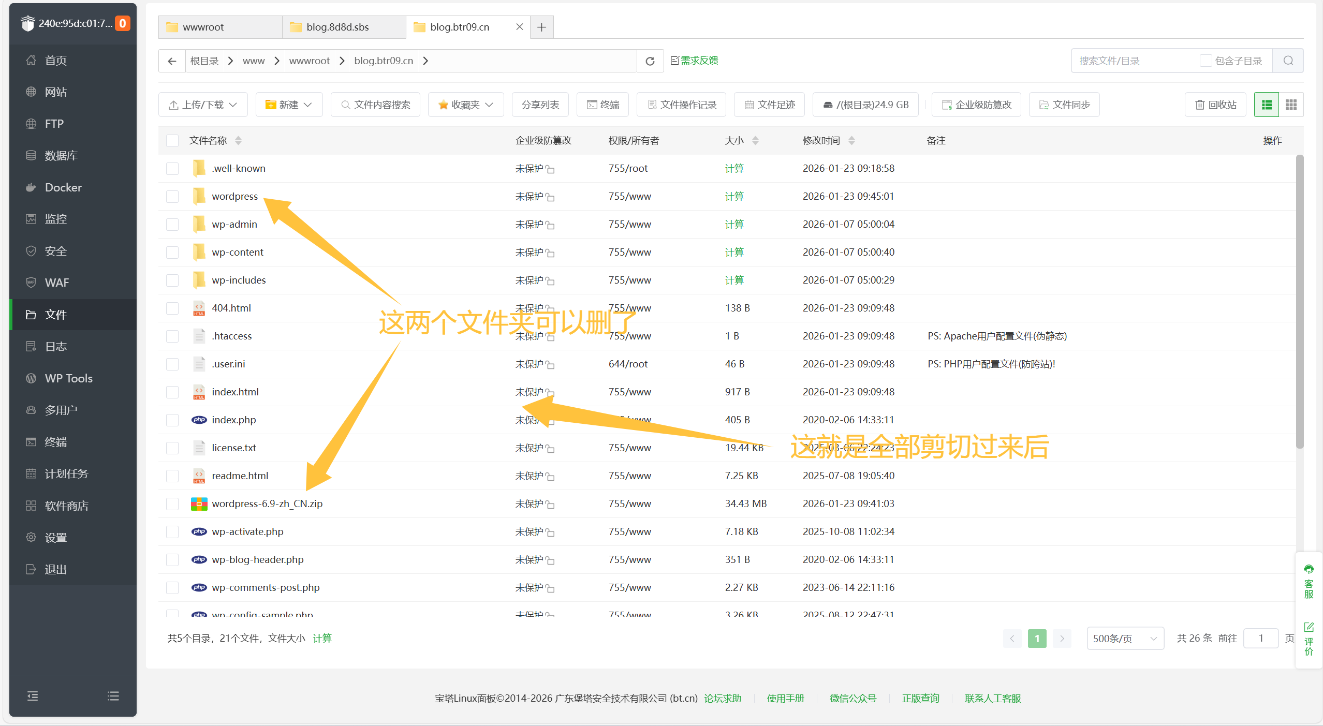
Task: Expand the 新建 (New) dropdown
Action: tap(289, 104)
